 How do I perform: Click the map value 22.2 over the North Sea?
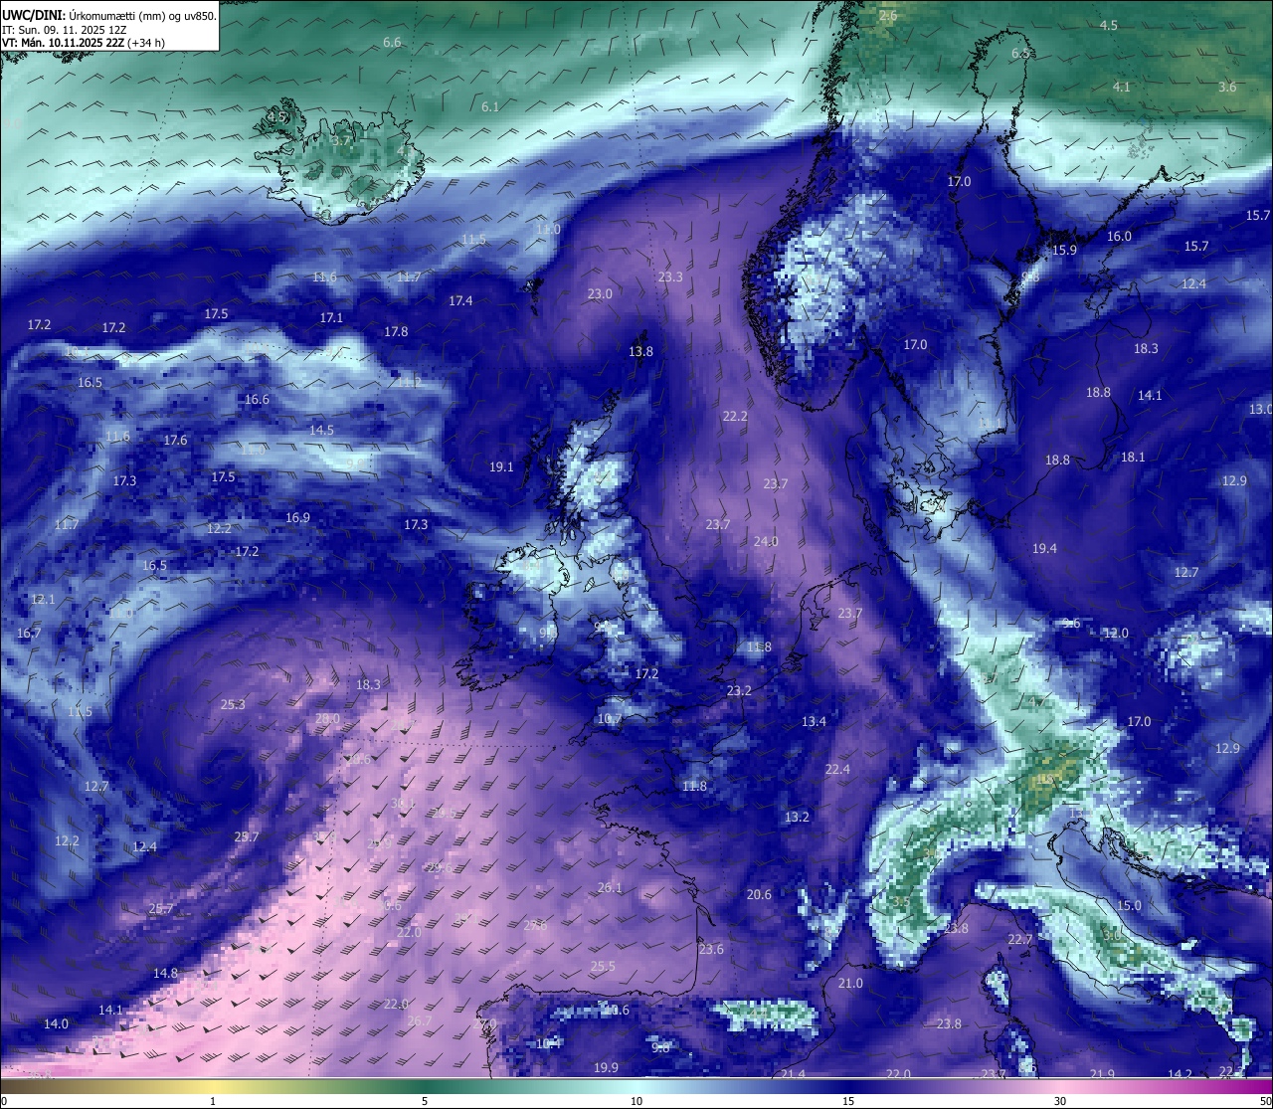tap(735, 417)
